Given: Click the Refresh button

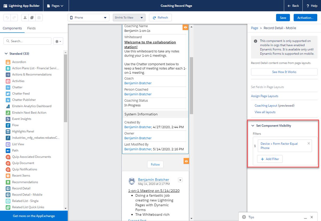Looking at the screenshot, I should point(160,18).
